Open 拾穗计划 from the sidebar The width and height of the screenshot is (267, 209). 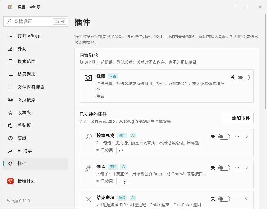click(36, 181)
